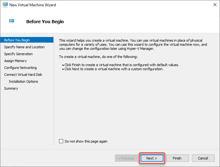This screenshot has width=220, height=167.
Task: Select 'Before You Begin' step
Action: [x=27, y=40]
